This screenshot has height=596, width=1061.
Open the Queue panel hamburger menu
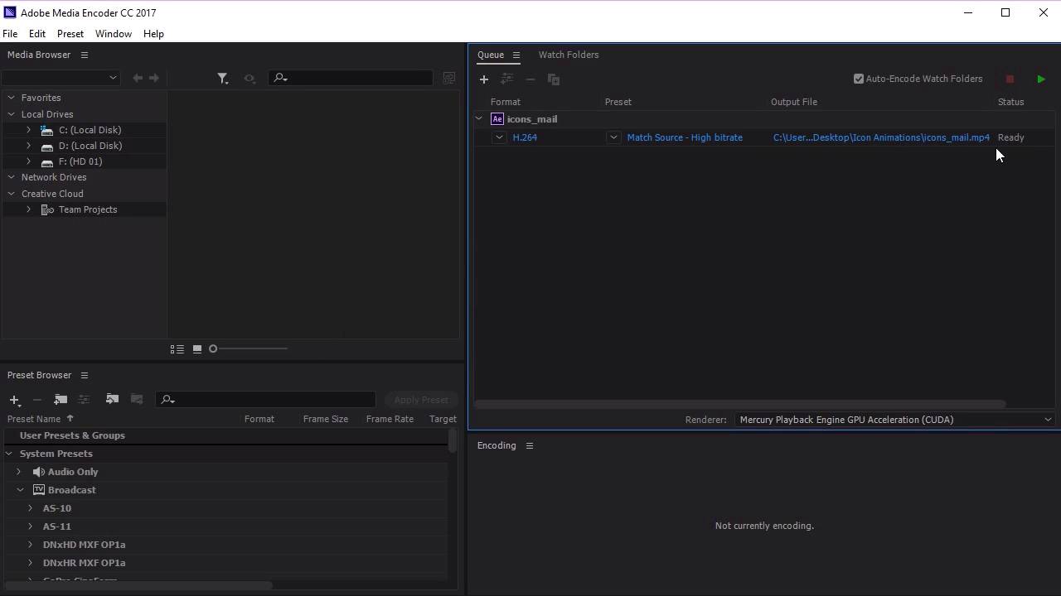tap(516, 55)
